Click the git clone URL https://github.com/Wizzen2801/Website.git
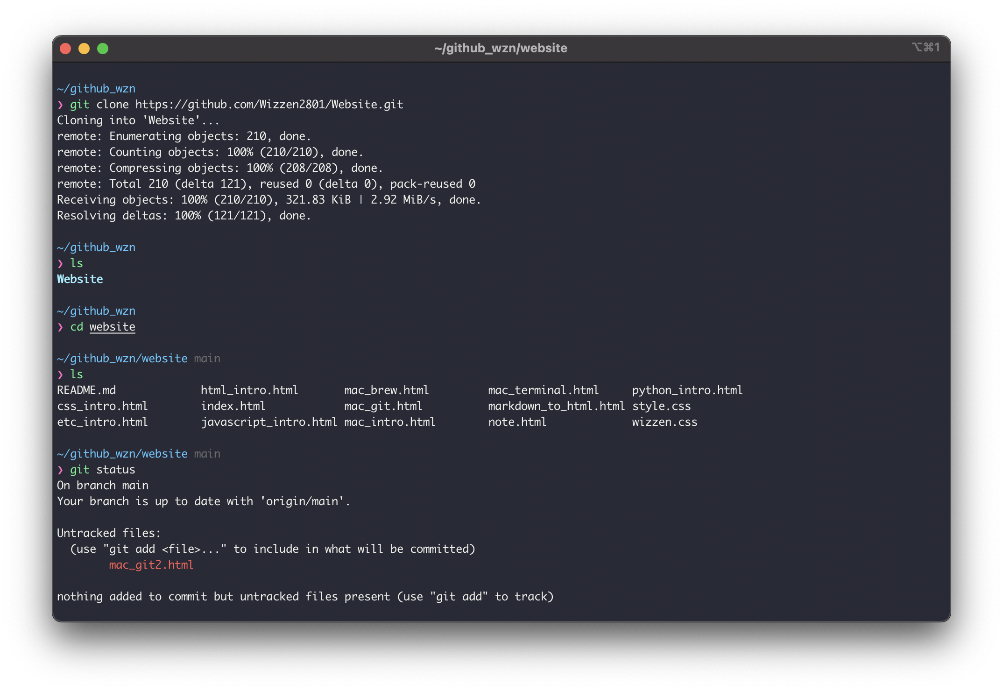The image size is (1003, 691). (x=269, y=105)
